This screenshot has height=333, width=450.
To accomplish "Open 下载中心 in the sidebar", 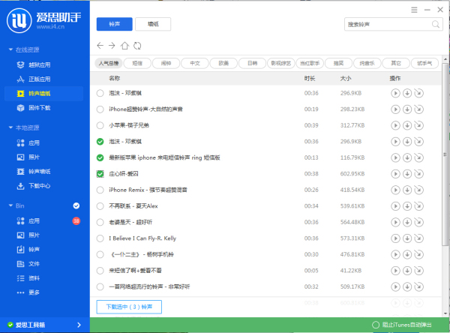I will click(x=39, y=185).
